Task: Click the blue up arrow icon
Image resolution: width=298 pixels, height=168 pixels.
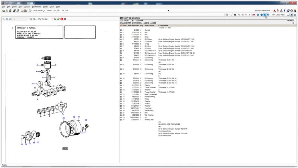Action: tap(258, 15)
